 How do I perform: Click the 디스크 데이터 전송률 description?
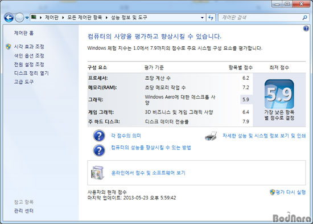167,121
